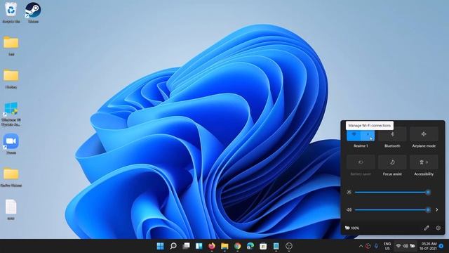Switch input language ENG US
This screenshot has height=253, width=449.
[387, 246]
